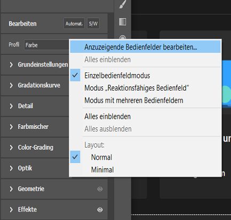Expand the Optik panel
Image resolution: width=231 pixels, height=220 pixels.
click(35, 168)
